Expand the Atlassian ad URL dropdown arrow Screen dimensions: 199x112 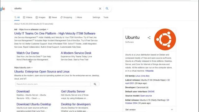tap(48, 30)
